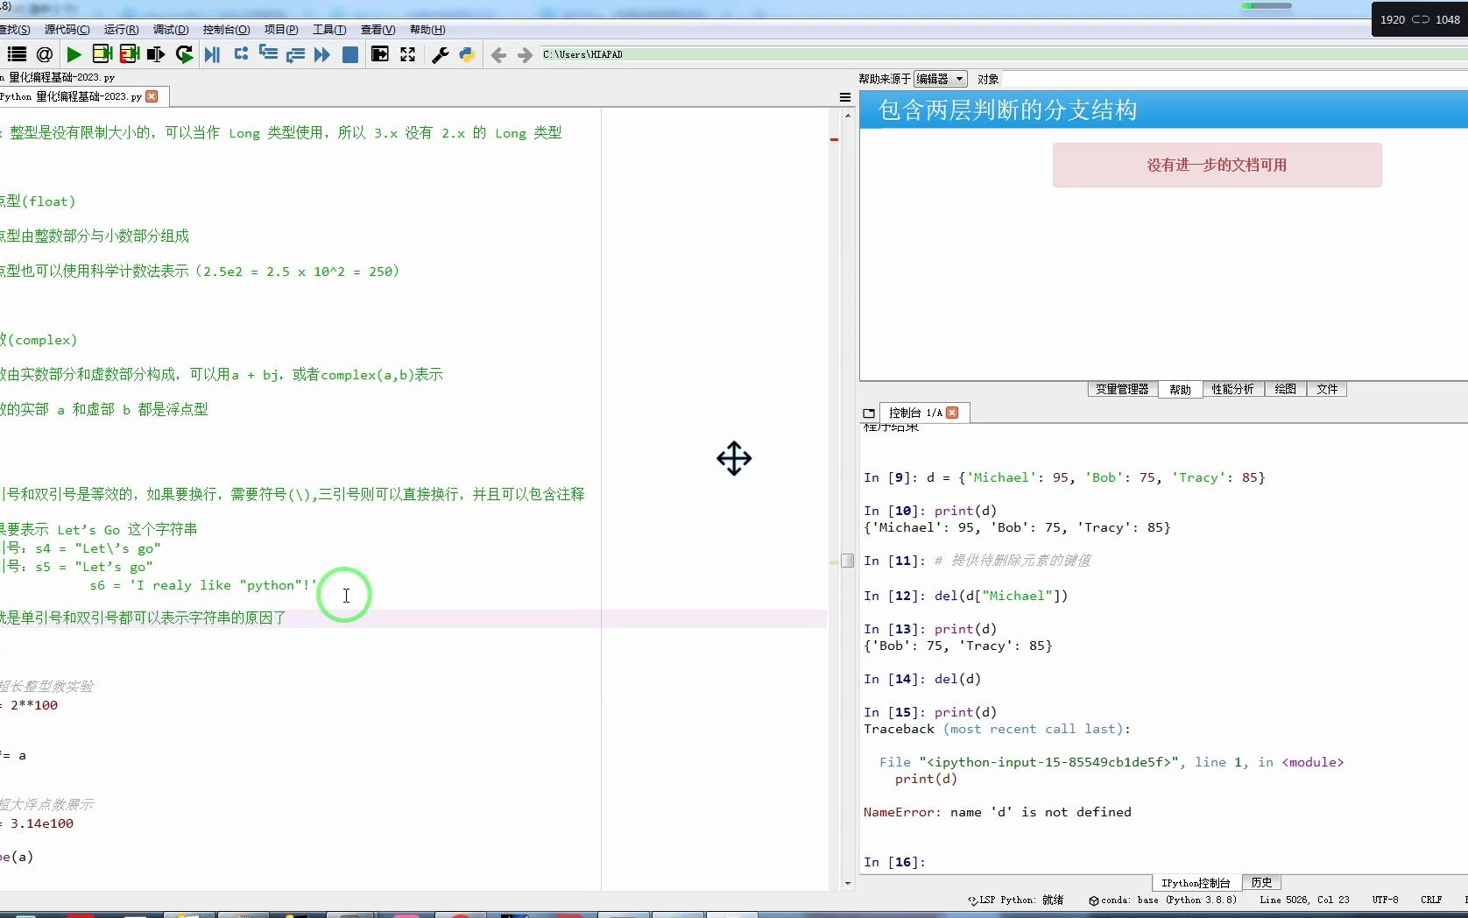Open the 控制台(O) menu
Image resolution: width=1468 pixels, height=918 pixels.
(226, 30)
